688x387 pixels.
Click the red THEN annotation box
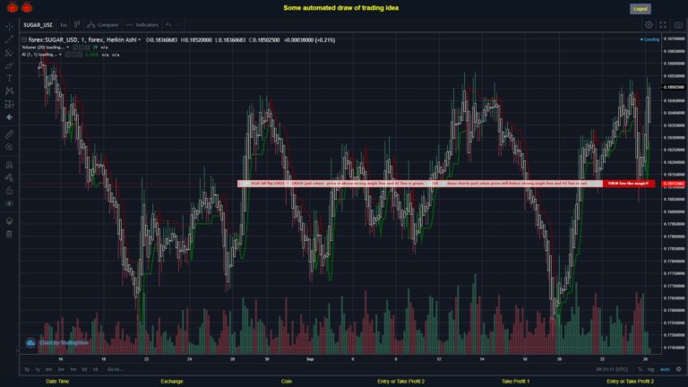(x=629, y=184)
